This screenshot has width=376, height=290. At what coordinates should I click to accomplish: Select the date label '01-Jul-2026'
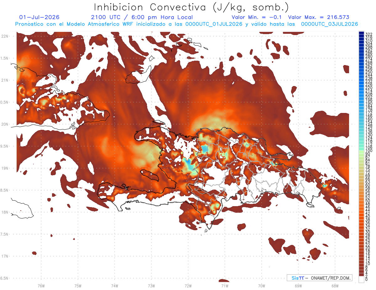(x=39, y=17)
